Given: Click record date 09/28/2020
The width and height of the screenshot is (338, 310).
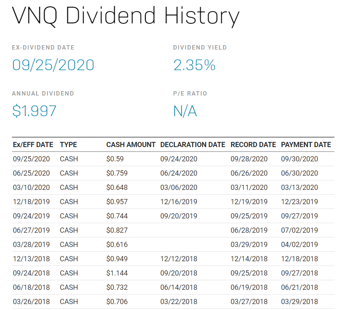Looking at the screenshot, I should click(249, 159).
